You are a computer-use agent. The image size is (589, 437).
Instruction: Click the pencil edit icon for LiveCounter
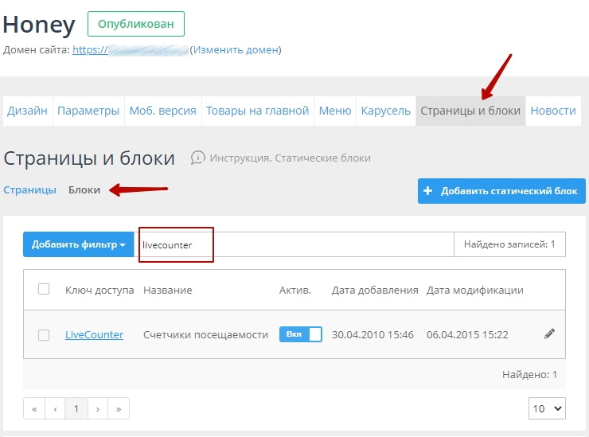pyautogui.click(x=549, y=334)
